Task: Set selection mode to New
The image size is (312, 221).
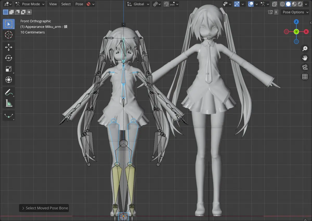Action: tap(6, 12)
